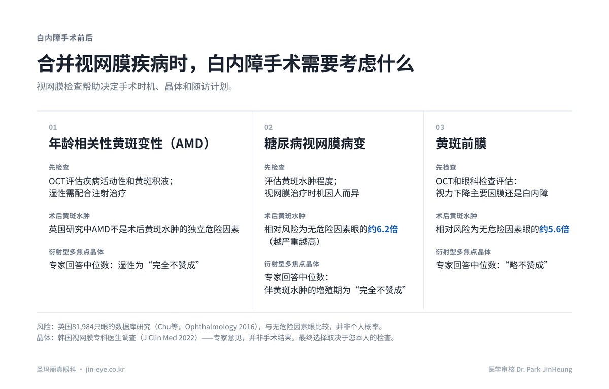This screenshot has width=609, height=389.
Task: Click the highlighted value '约5.6倍'
Action: tap(554, 229)
